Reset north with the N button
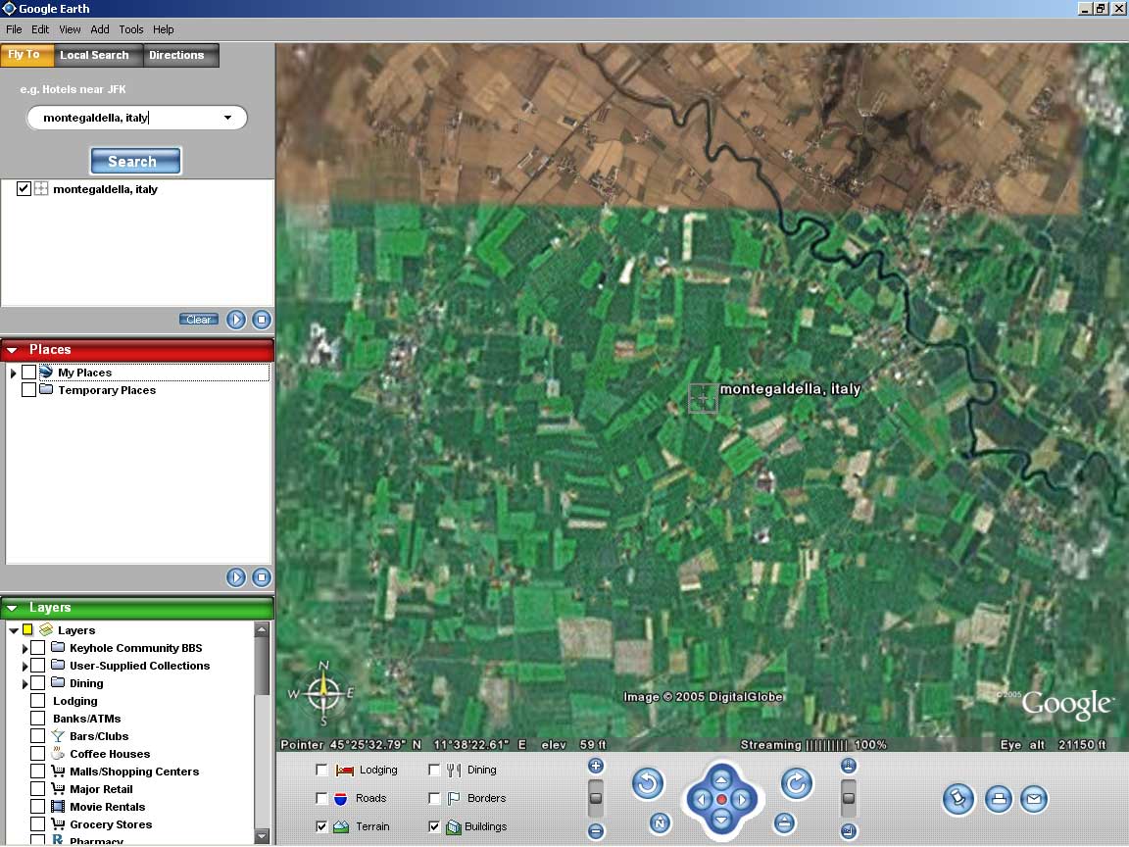 click(660, 823)
